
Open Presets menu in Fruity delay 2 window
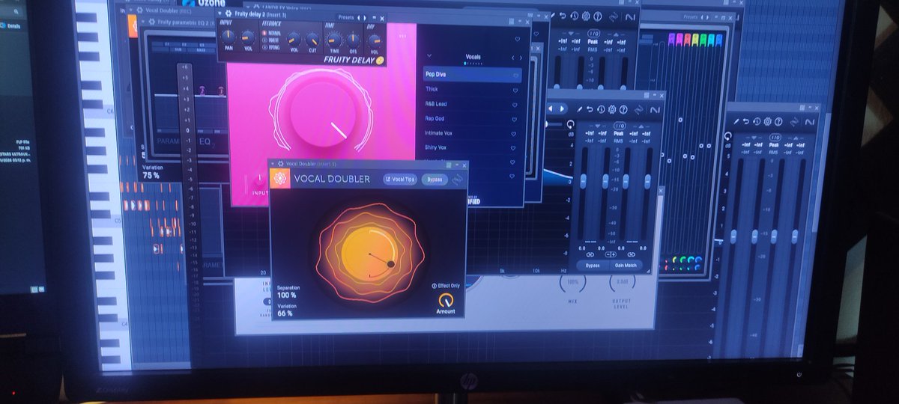pyautogui.click(x=345, y=17)
